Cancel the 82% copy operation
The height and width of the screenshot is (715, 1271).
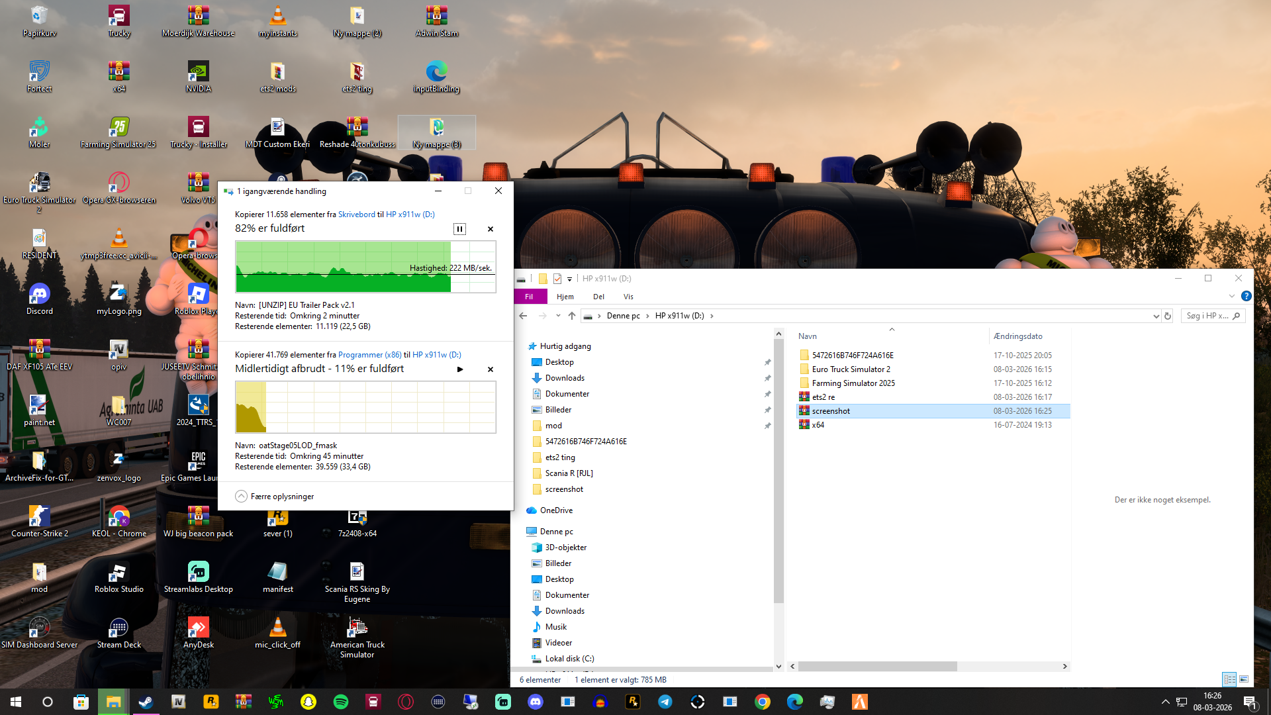[x=491, y=229]
